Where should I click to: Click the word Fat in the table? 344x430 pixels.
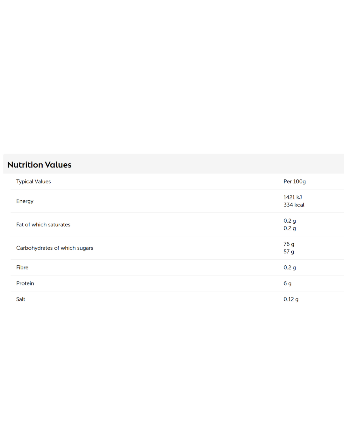20,225
